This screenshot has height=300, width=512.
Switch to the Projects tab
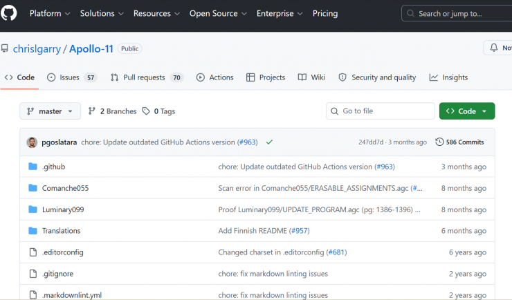tap(266, 77)
